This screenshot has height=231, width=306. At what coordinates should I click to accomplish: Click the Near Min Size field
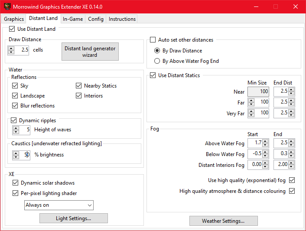[258, 92]
